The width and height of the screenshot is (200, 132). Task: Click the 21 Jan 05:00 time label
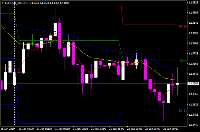coord(44,129)
